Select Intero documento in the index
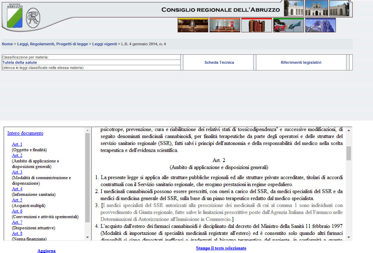The image size is (373, 253). (25, 133)
